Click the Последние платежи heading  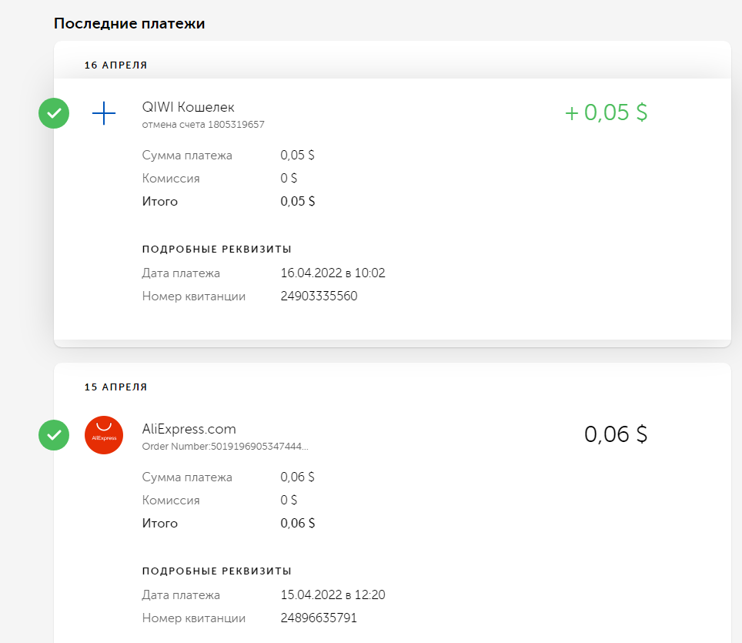129,24
